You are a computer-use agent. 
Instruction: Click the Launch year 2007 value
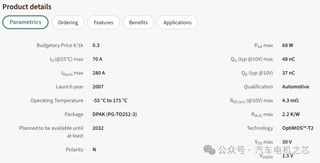[98, 87]
